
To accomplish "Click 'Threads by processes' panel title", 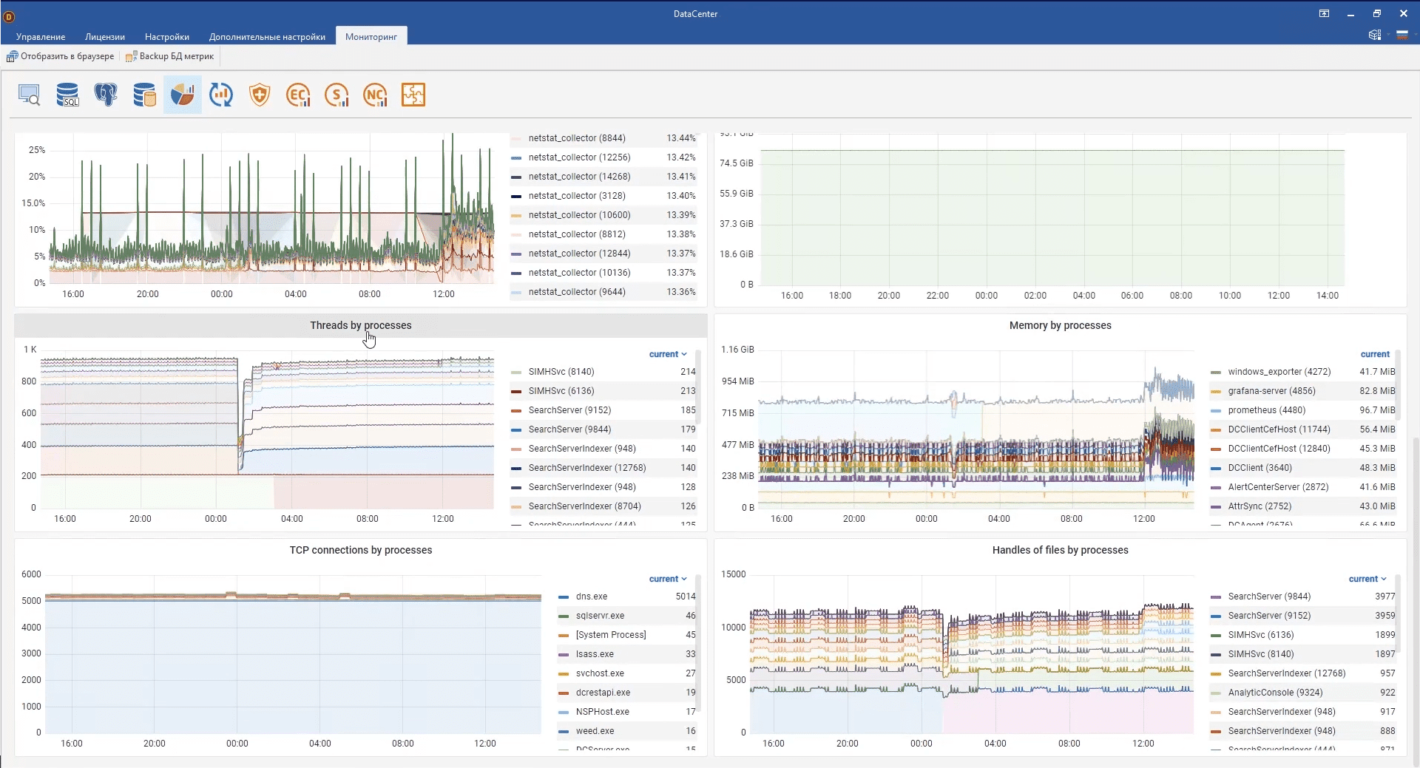I will point(361,325).
